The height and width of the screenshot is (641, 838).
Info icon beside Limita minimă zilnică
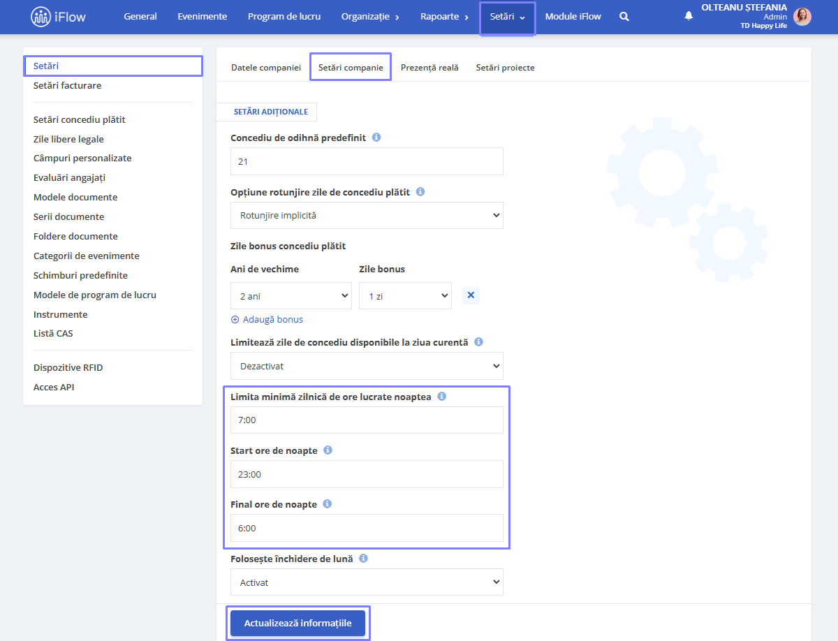coord(441,396)
